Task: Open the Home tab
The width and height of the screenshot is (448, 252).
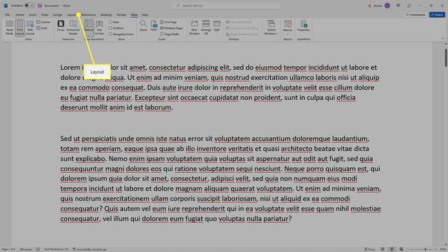Action: pos(20,14)
